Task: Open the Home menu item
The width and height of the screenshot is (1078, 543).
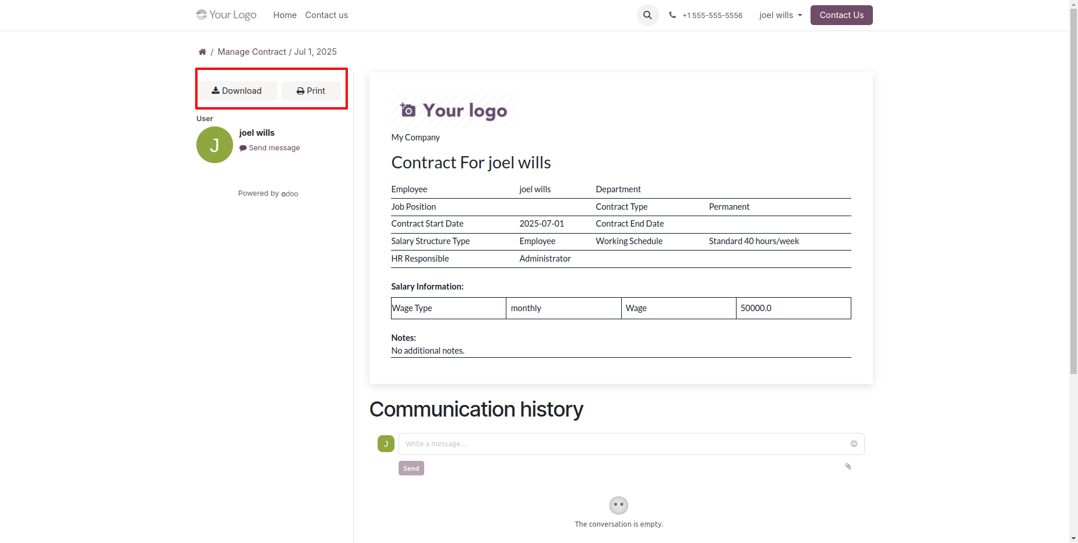Action: pyautogui.click(x=284, y=15)
